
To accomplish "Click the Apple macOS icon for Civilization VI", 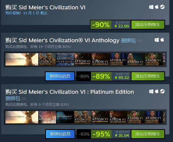I will (157, 7).
